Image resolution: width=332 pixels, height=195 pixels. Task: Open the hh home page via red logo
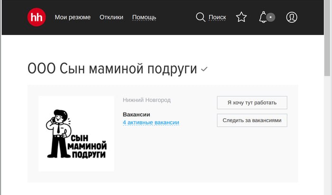point(37,17)
